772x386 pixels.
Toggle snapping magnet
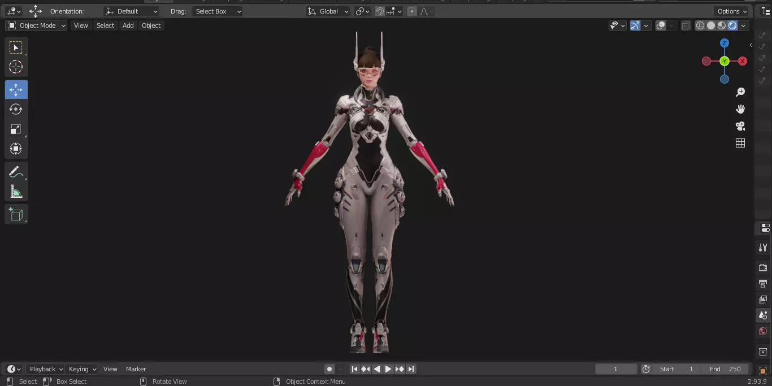(x=380, y=11)
